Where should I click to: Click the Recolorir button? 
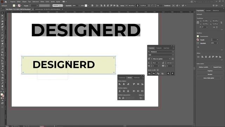pos(210,74)
